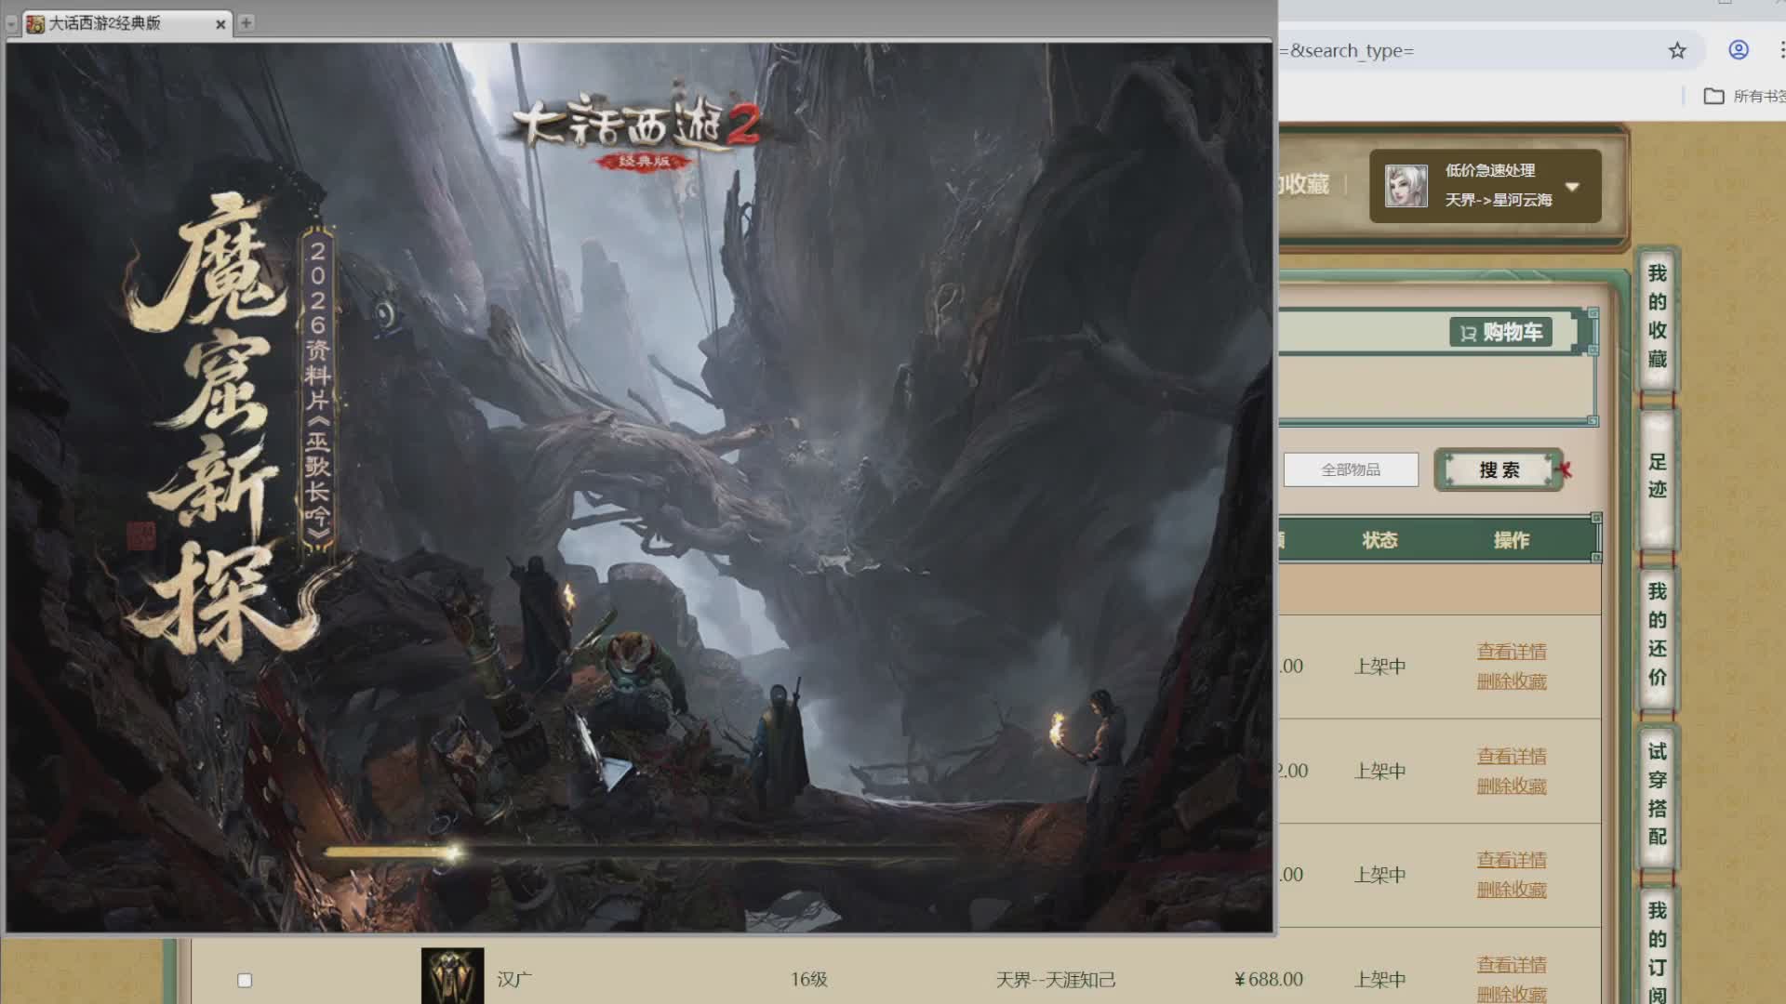Open the 所有书签 bookmarks folder

point(1744,96)
